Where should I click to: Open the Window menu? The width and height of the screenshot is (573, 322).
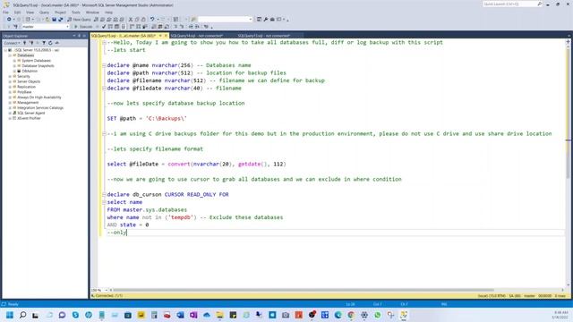click(x=92, y=13)
